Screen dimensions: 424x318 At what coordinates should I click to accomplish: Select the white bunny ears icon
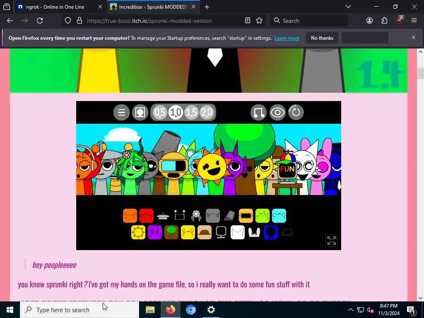pyautogui.click(x=254, y=232)
